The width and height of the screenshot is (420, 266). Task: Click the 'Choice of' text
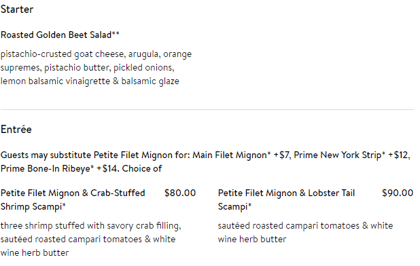point(142,169)
